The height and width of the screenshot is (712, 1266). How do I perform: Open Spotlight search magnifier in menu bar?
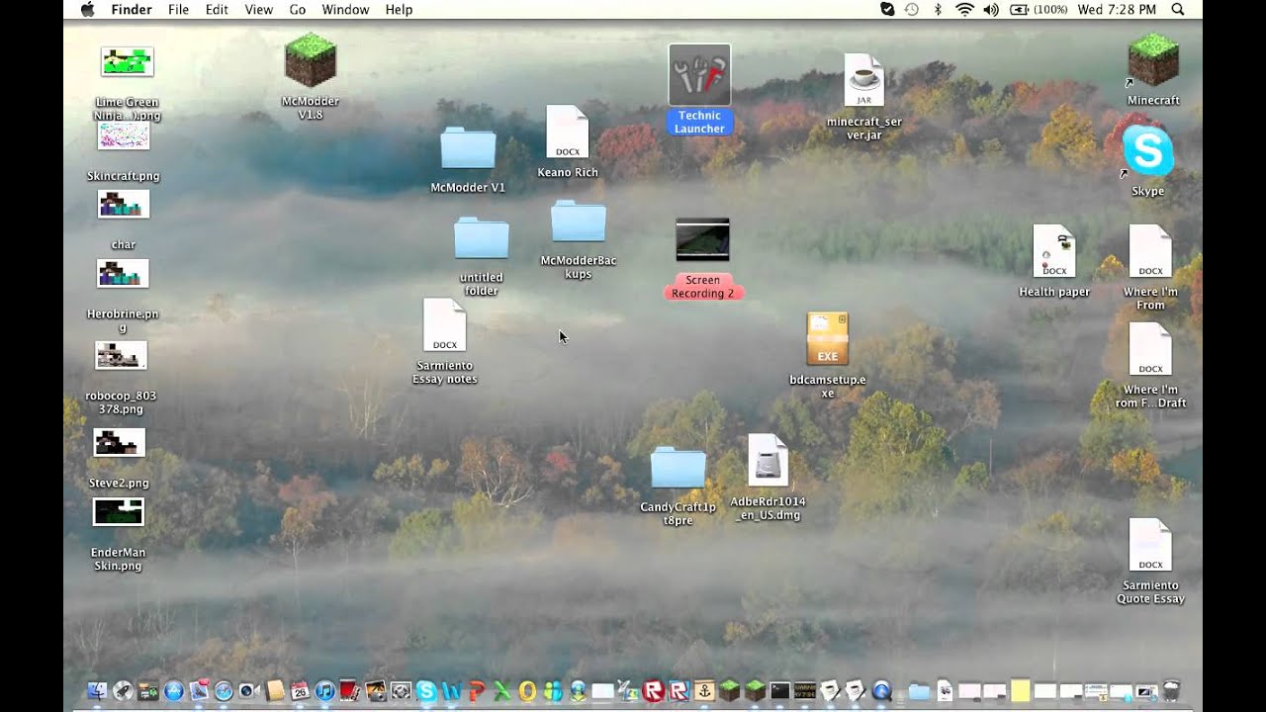tap(1177, 10)
